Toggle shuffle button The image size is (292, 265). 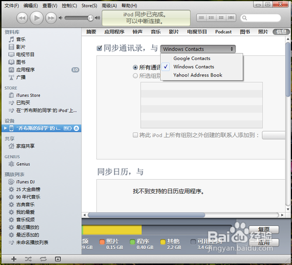pyautogui.click(x=28, y=259)
